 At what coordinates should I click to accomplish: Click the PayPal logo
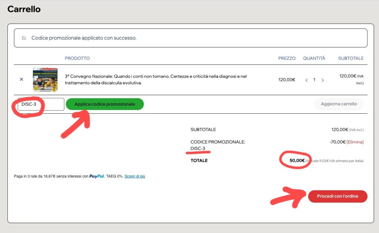[x=97, y=177]
